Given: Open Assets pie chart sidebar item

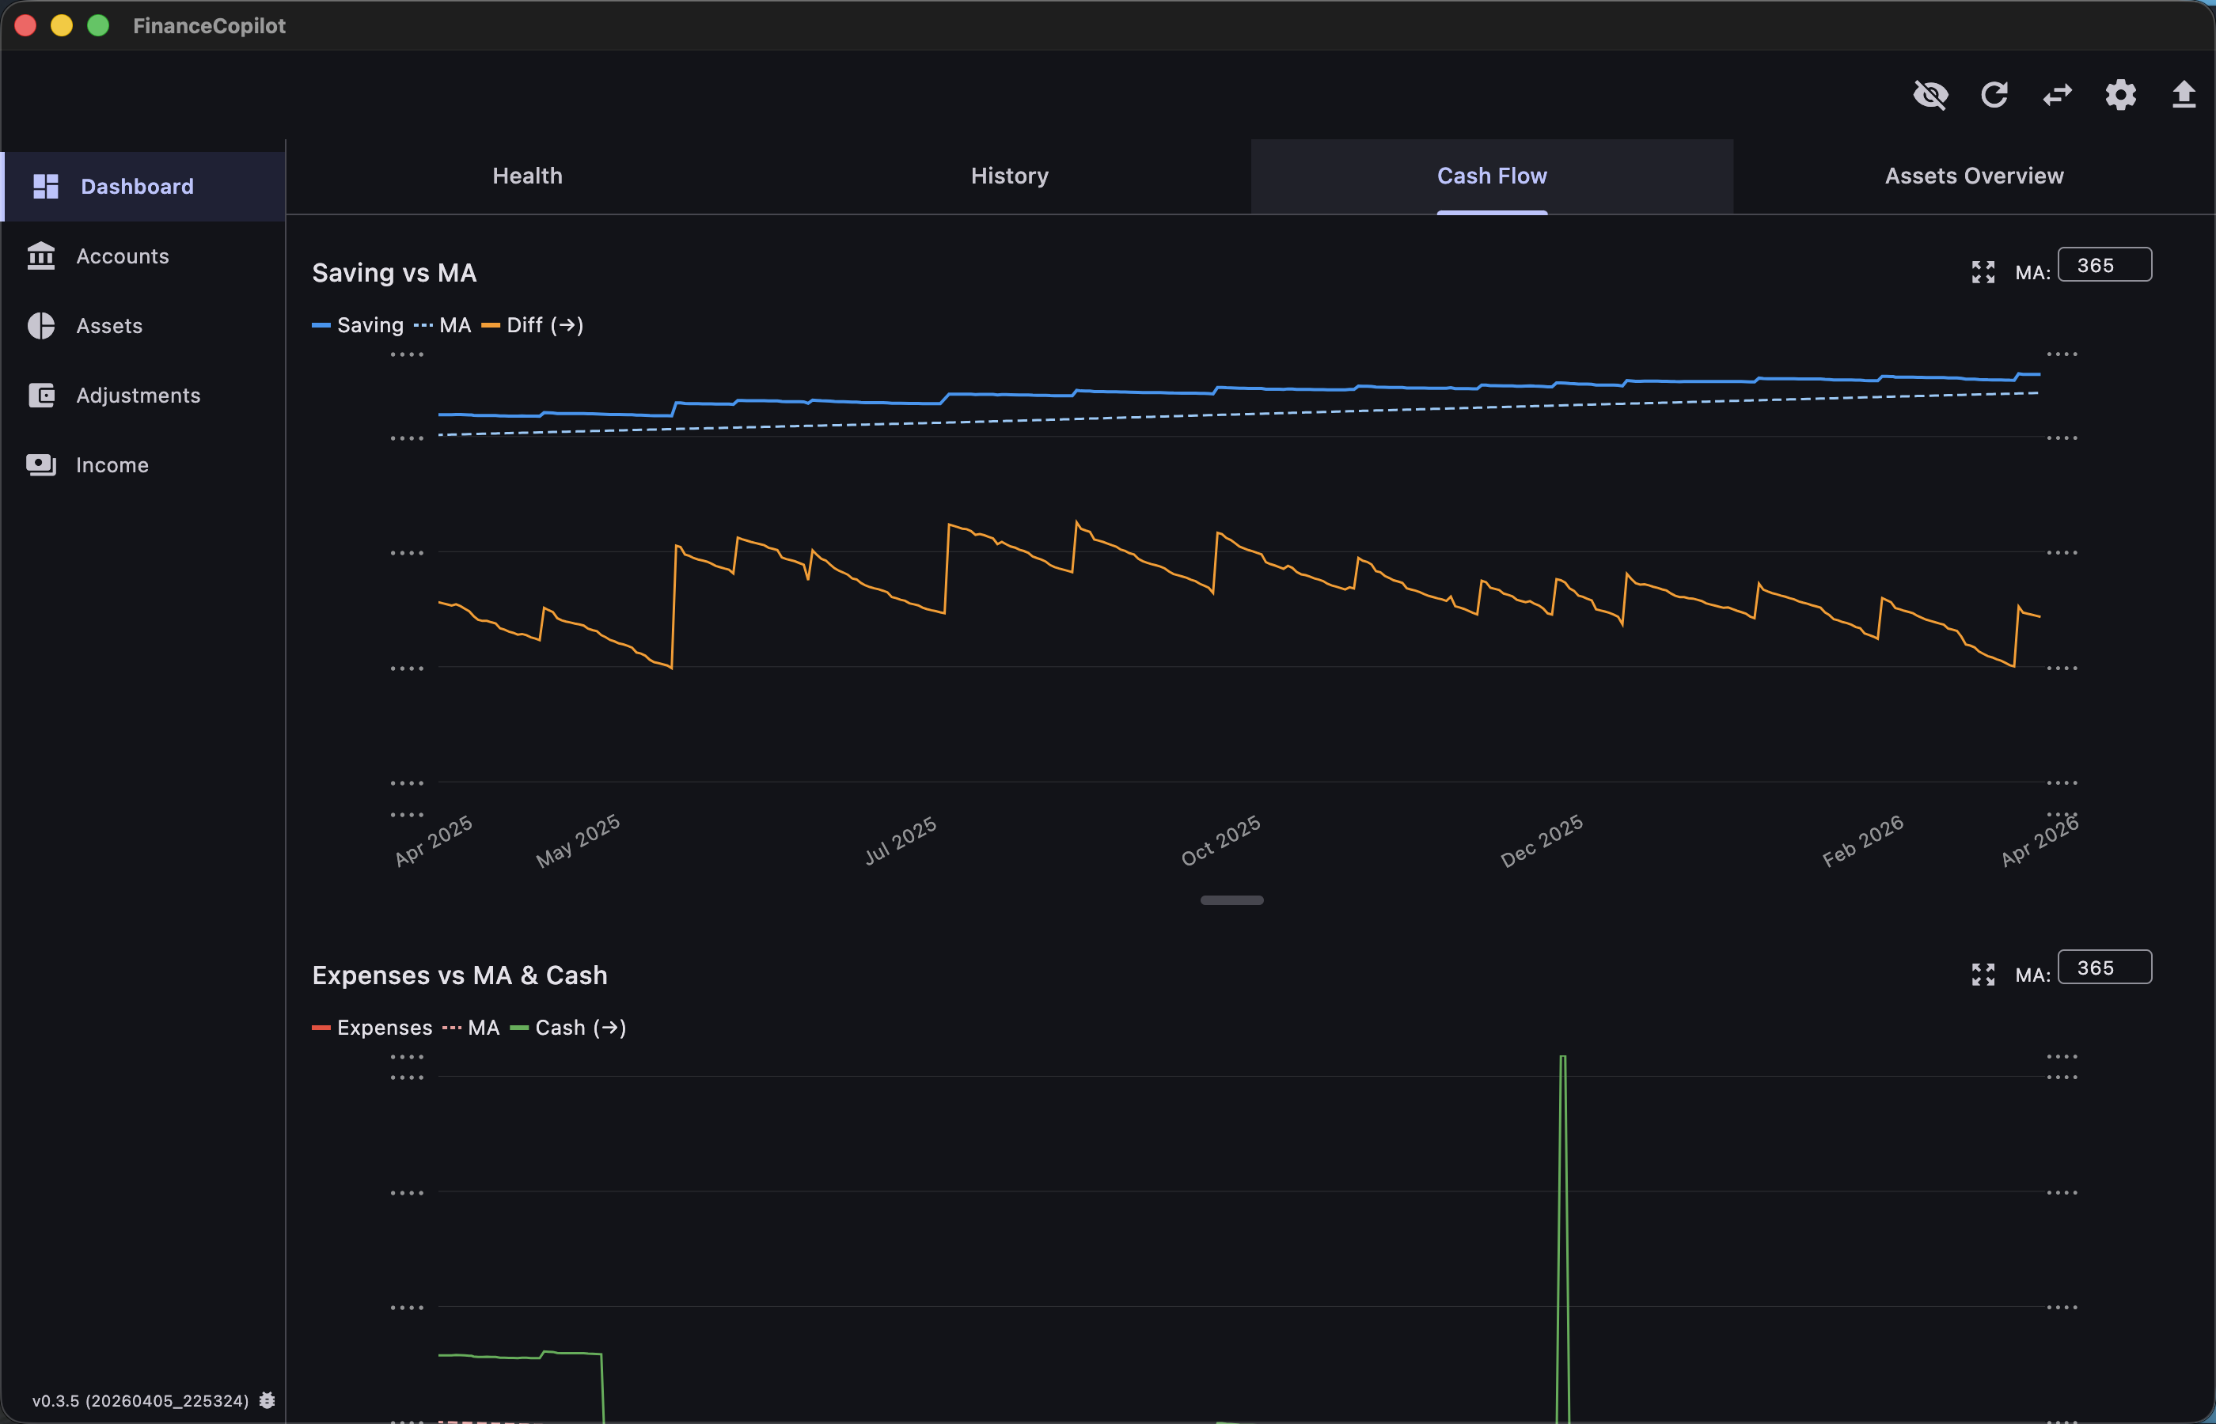Looking at the screenshot, I should click(109, 325).
